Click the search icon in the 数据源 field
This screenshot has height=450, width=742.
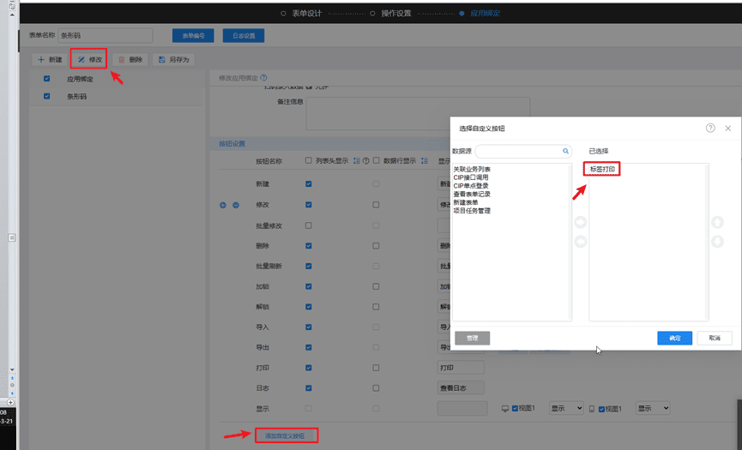565,151
